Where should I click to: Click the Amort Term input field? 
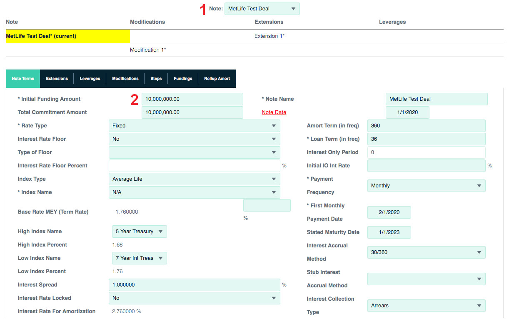tap(427, 126)
